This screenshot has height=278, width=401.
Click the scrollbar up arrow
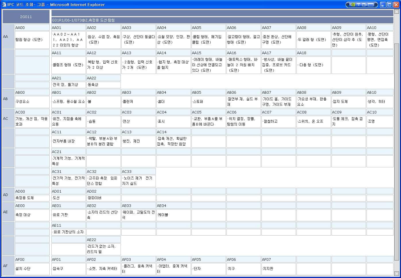tap(397, 12)
